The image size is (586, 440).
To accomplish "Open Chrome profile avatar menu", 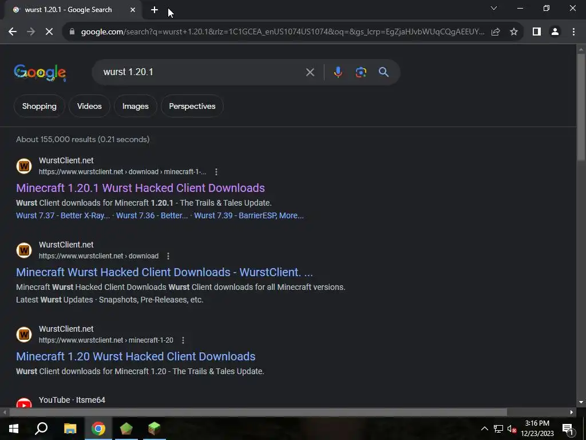I will [555, 32].
